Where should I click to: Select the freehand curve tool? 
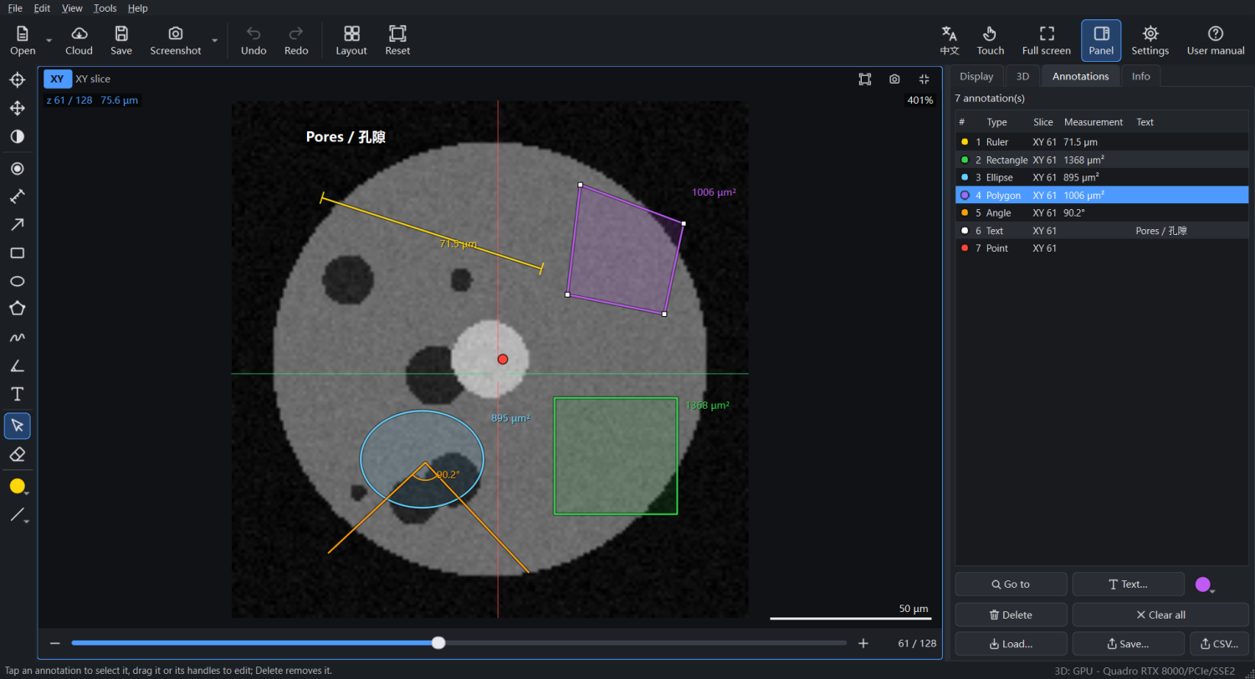point(17,337)
